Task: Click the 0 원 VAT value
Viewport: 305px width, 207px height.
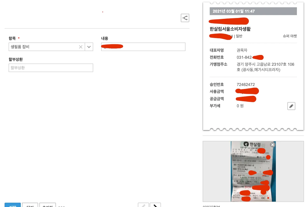Action: [x=240, y=106]
